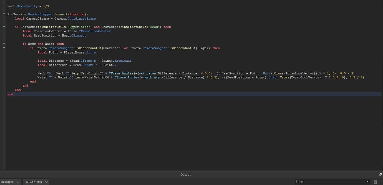Collapse the CameraSubject IsDescendantOf if block
This screenshot has height=185, width=383.
pos(4,47)
